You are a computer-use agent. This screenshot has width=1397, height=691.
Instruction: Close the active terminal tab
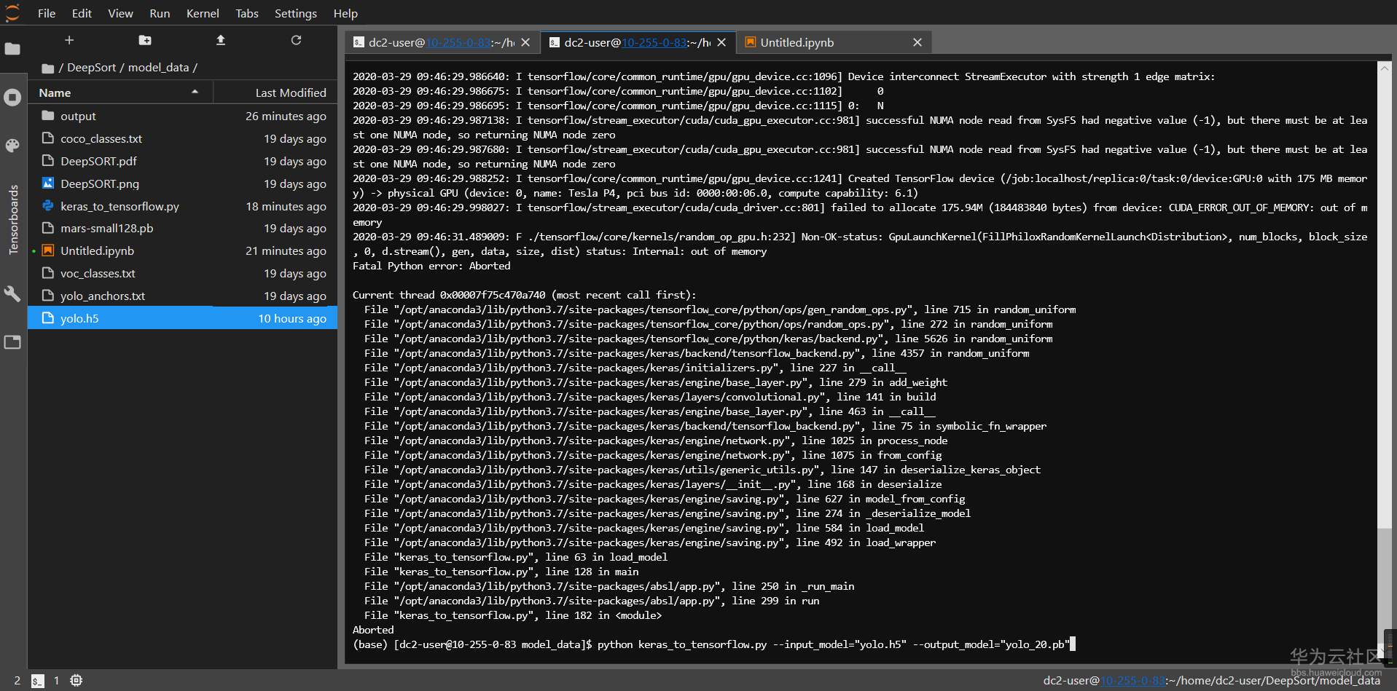(721, 42)
